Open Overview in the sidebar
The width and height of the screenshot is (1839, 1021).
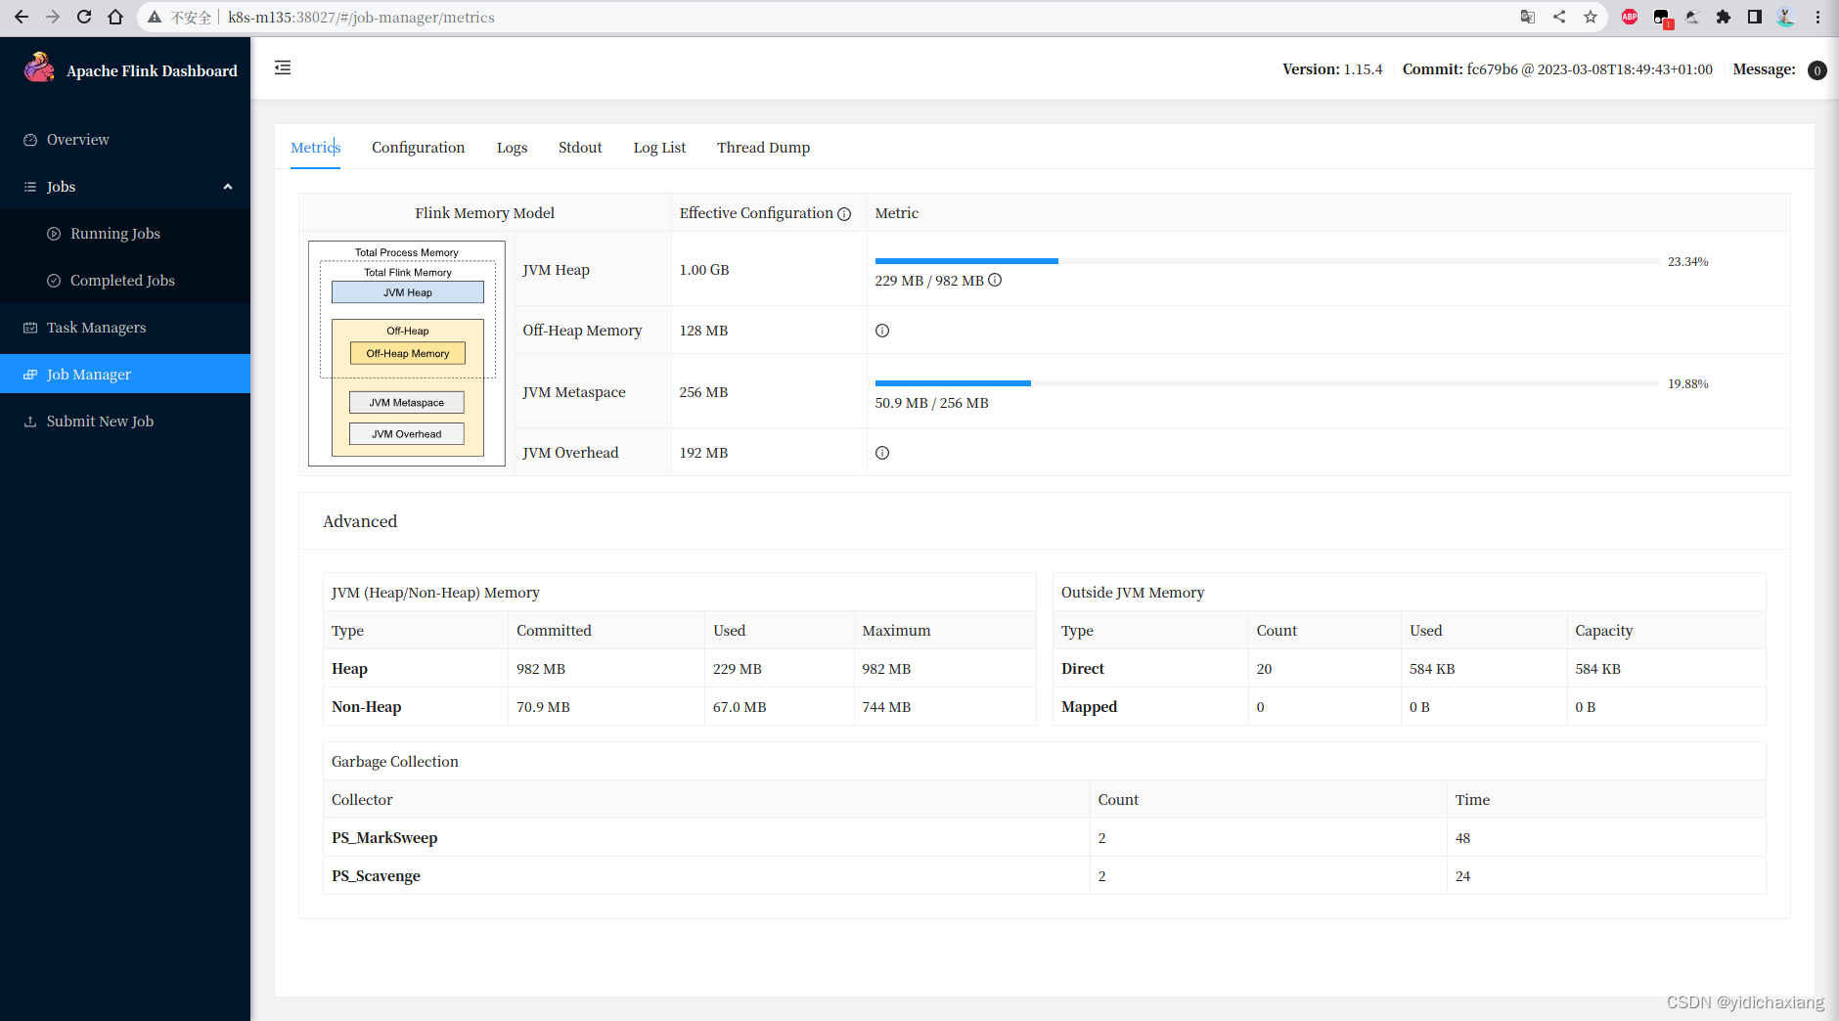[x=125, y=140]
